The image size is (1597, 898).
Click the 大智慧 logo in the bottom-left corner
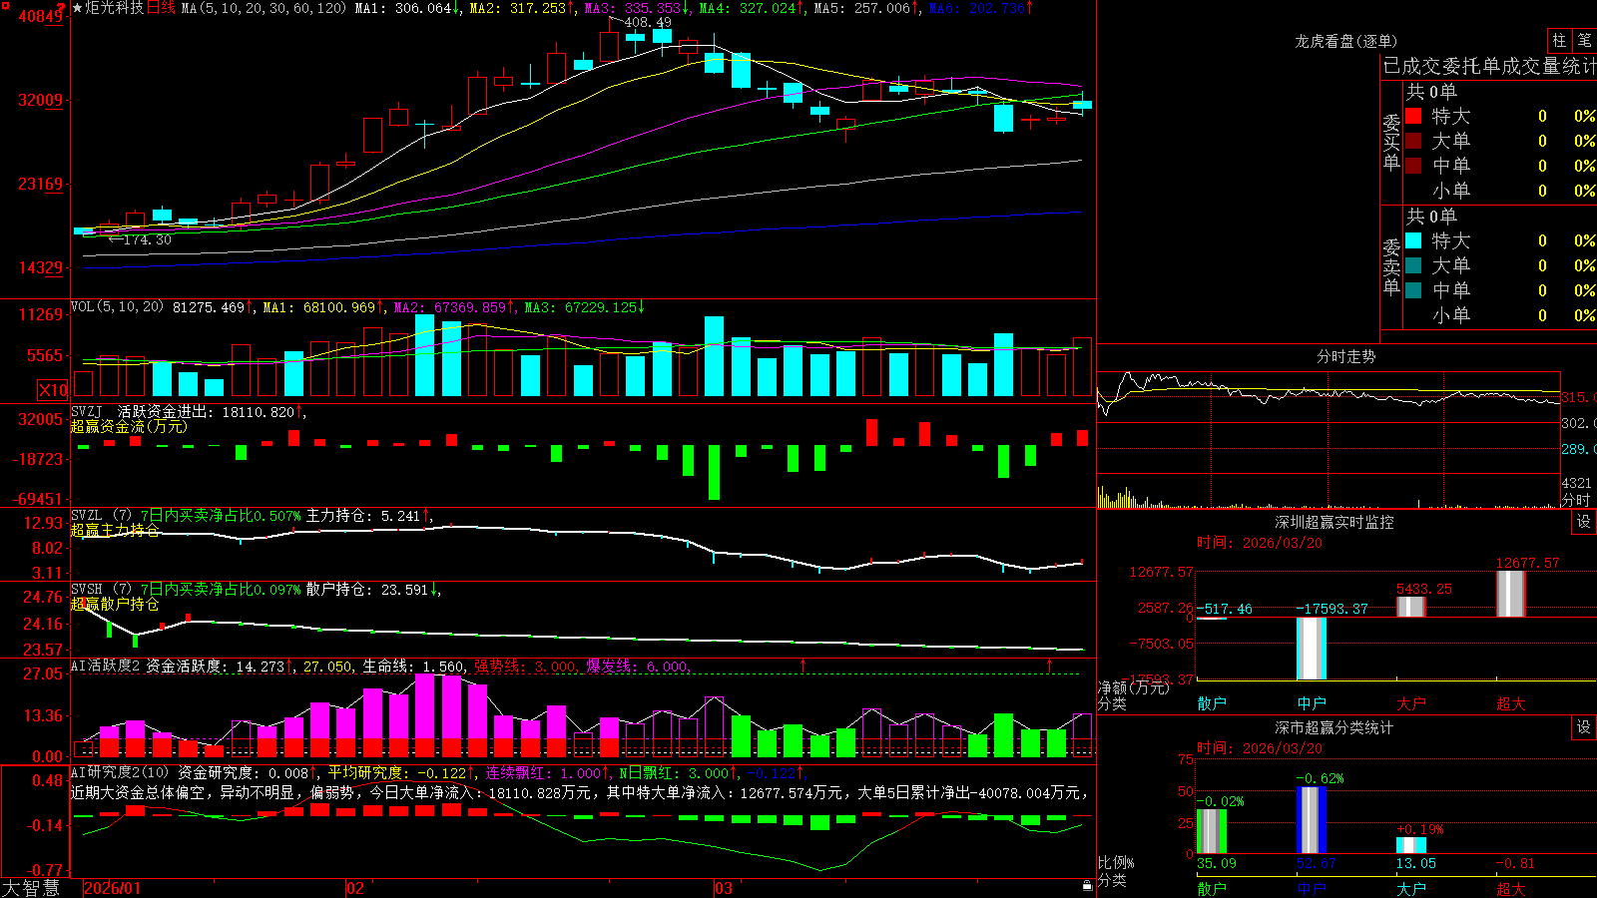pos(31,888)
